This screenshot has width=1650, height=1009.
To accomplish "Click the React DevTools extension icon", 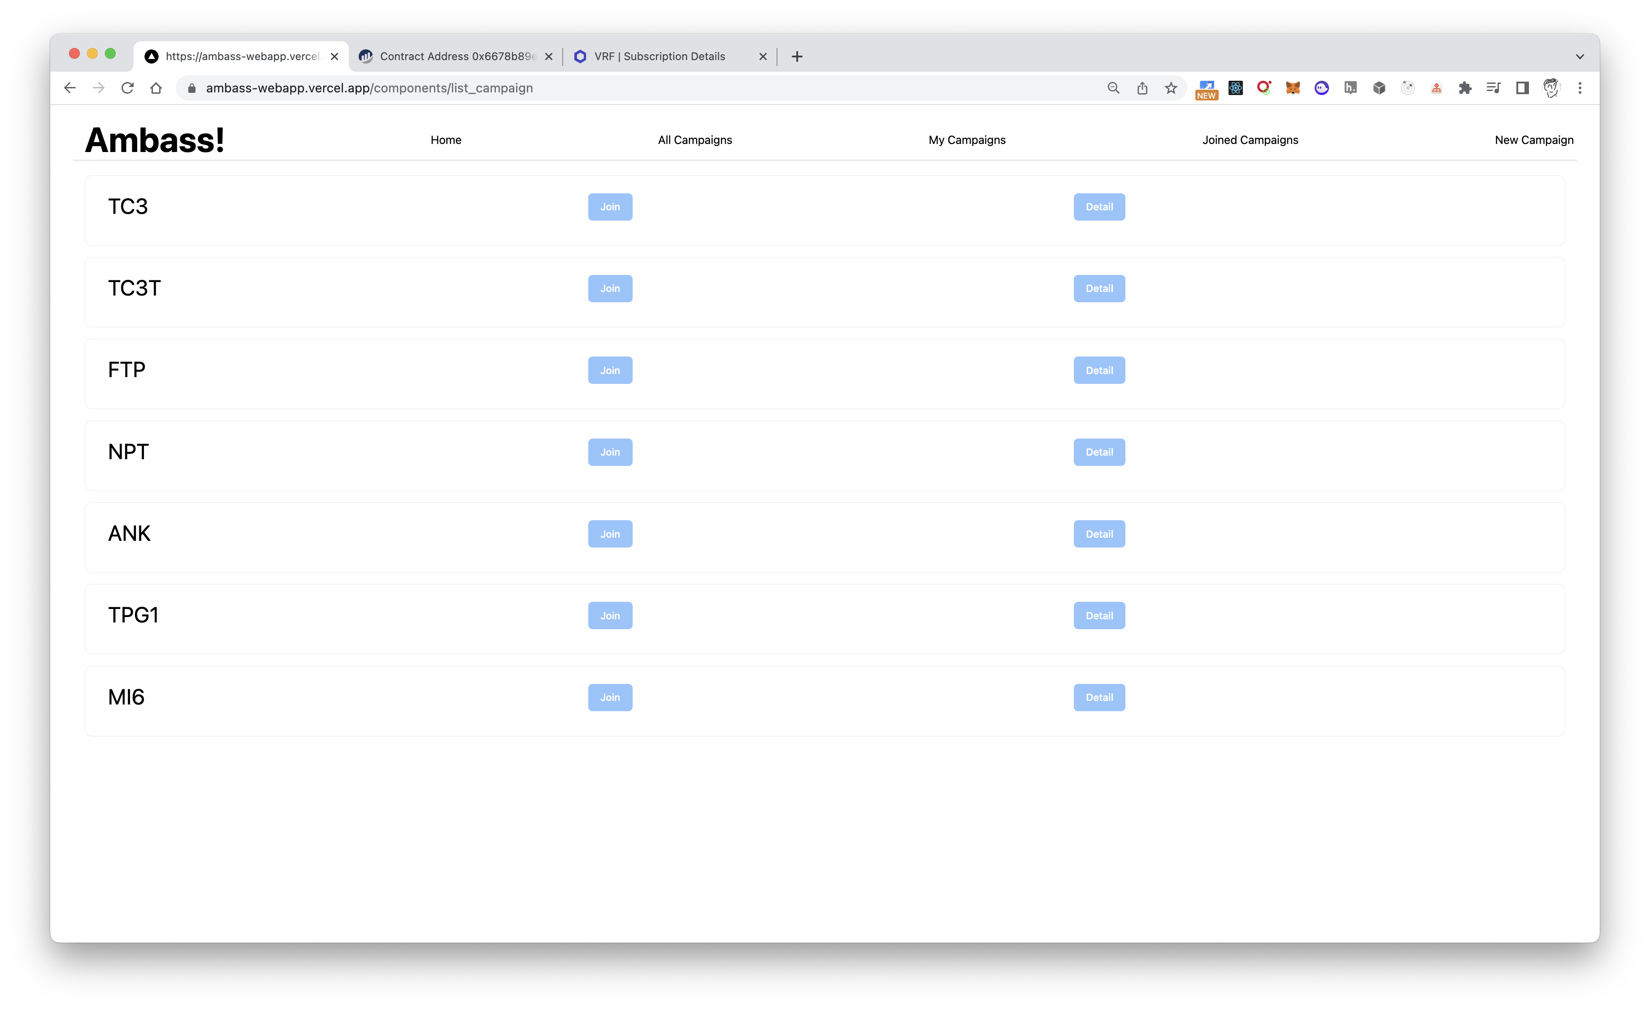I will (1236, 88).
